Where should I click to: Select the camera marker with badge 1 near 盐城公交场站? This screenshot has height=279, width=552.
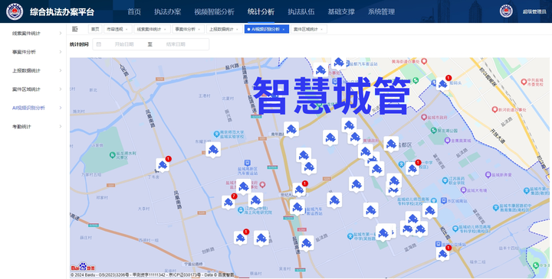tap(442, 254)
